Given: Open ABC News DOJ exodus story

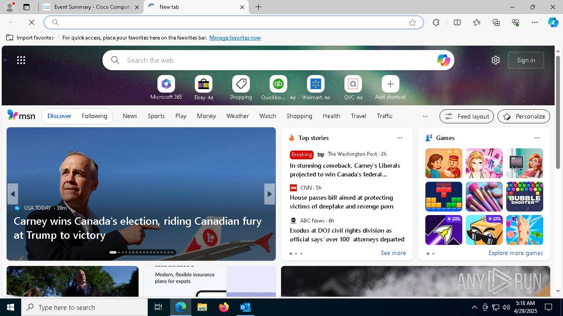Looking at the screenshot, I should pos(347,235).
